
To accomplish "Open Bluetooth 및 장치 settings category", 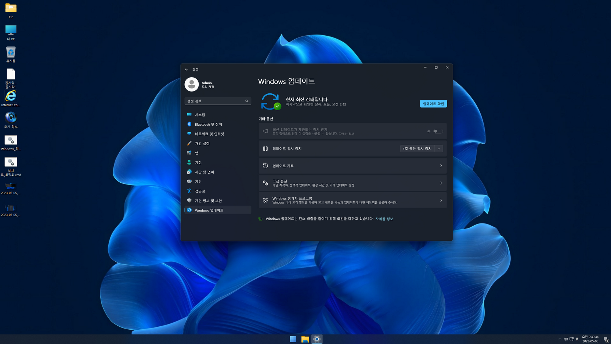I will [218, 124].
